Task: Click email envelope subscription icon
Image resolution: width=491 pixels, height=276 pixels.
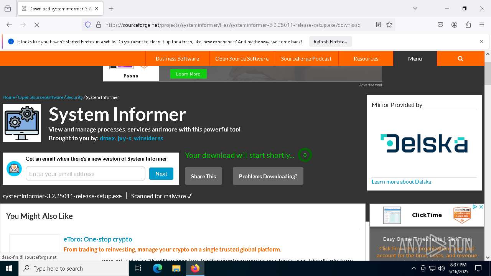Action: pos(14,169)
